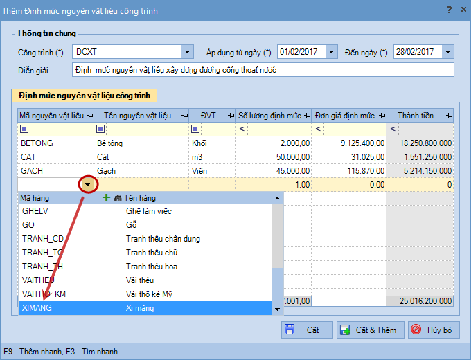This screenshot has height=360, width=471.
Task: Click filter operator box under Mã nguyên vật liệu
Action: click(x=24, y=129)
